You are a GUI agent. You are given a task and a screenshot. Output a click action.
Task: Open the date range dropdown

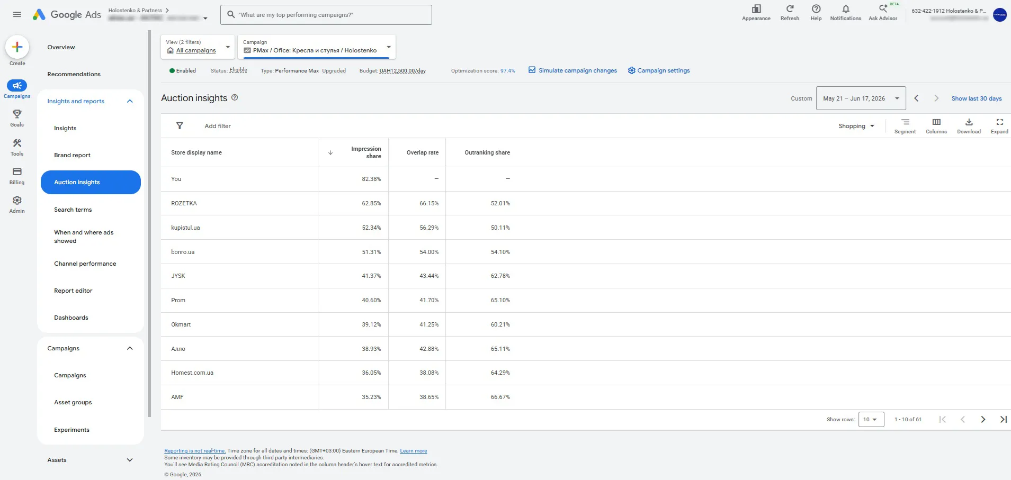click(861, 98)
